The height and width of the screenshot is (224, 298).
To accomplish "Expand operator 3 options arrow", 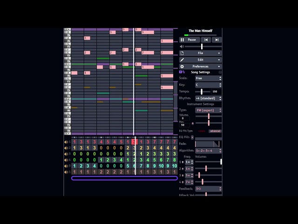I will pyautogui.click(x=183, y=175).
